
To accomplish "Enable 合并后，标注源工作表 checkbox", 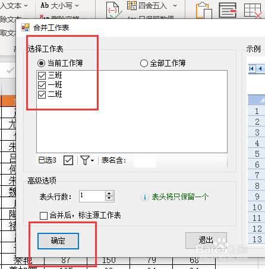I will coord(43,216).
